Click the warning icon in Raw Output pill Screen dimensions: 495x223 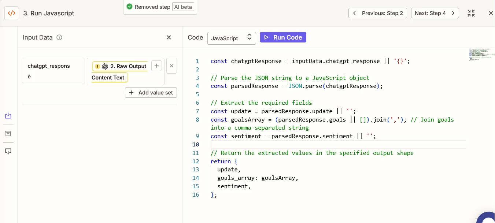click(x=97, y=66)
